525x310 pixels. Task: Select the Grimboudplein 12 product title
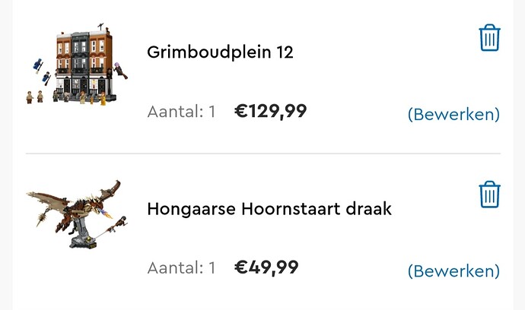[220, 52]
